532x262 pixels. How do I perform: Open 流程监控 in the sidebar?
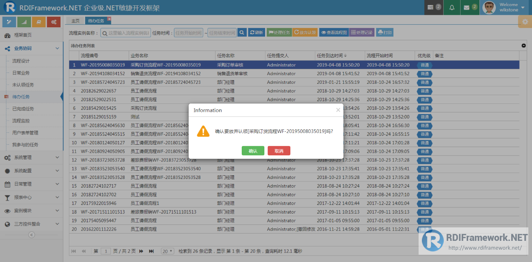point(31,121)
